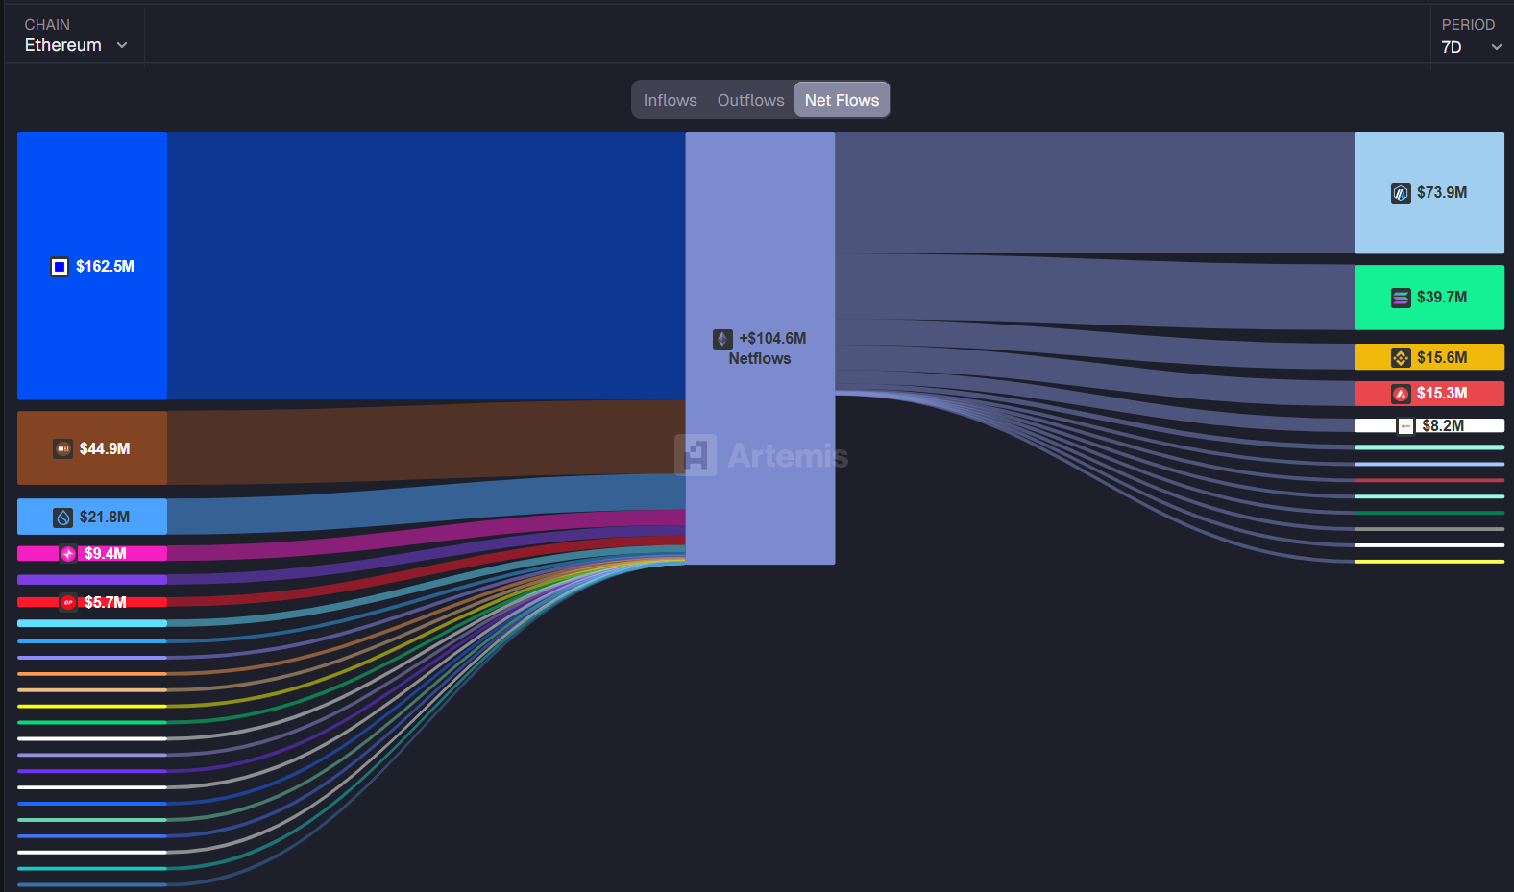
Task: Click the Base square icon beside $162.5M
Action: pyautogui.click(x=60, y=267)
